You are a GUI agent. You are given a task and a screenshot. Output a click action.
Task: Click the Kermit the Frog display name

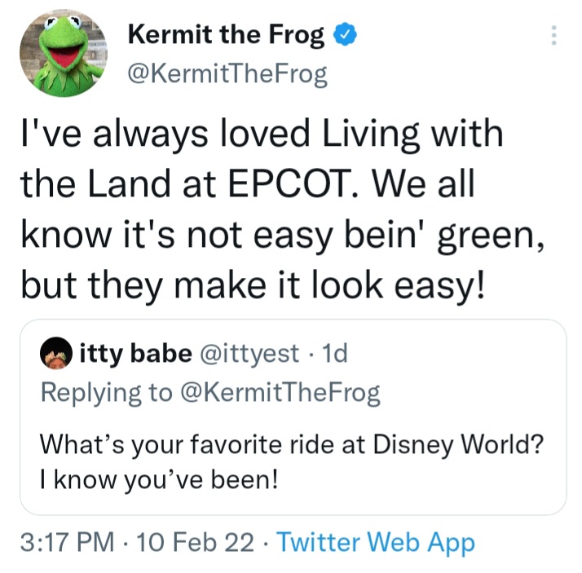pyautogui.click(x=226, y=35)
